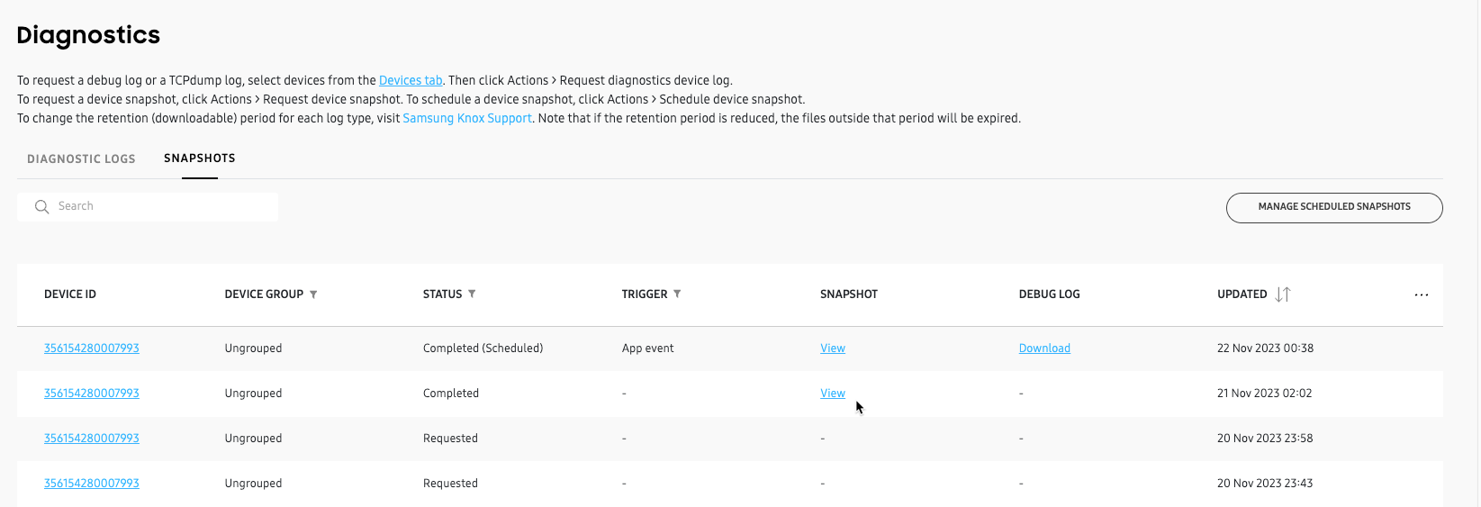Select the '20 Nov 2023 23:43' timestamp
Image resolution: width=1481 pixels, height=507 pixels.
coord(1265,484)
